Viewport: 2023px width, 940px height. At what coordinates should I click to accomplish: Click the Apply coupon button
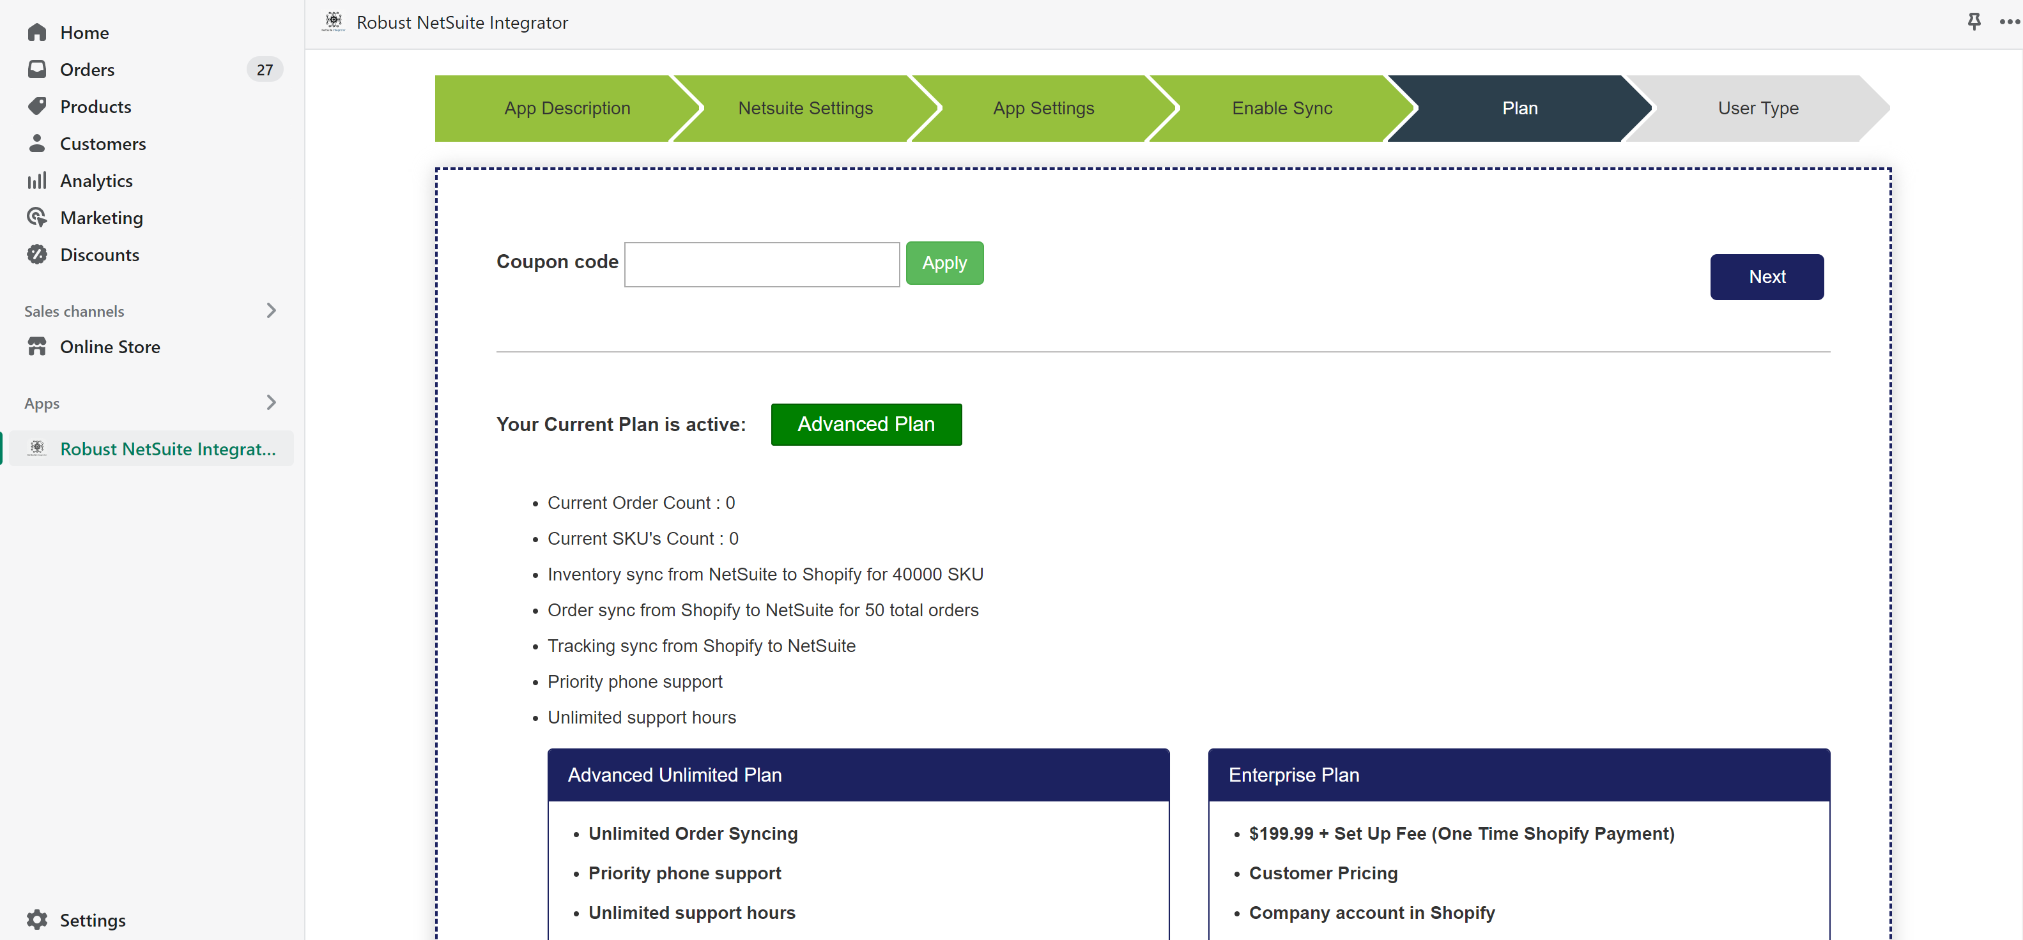pos(944,263)
